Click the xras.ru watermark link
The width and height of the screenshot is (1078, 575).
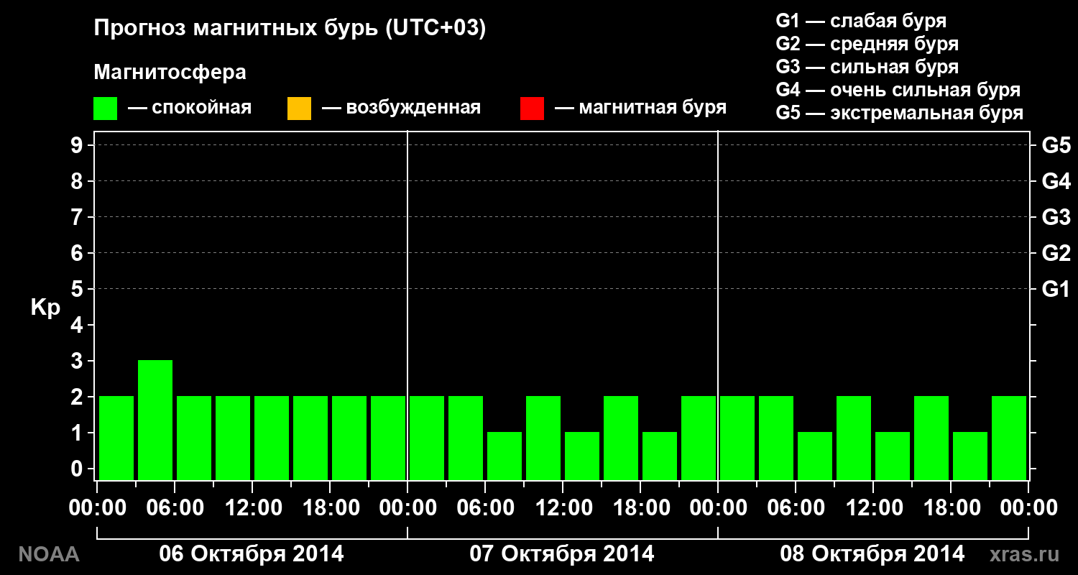click(1025, 554)
